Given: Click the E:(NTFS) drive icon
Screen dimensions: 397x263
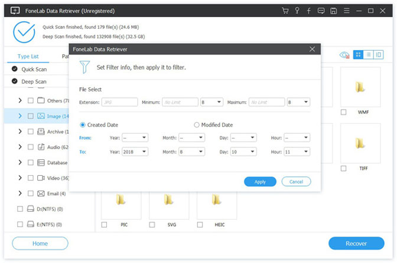Looking at the screenshot, I should [30, 224].
